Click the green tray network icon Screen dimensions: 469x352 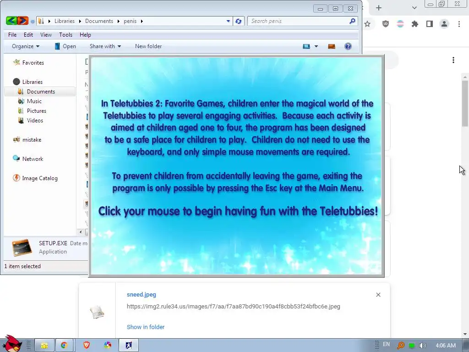pos(412,346)
